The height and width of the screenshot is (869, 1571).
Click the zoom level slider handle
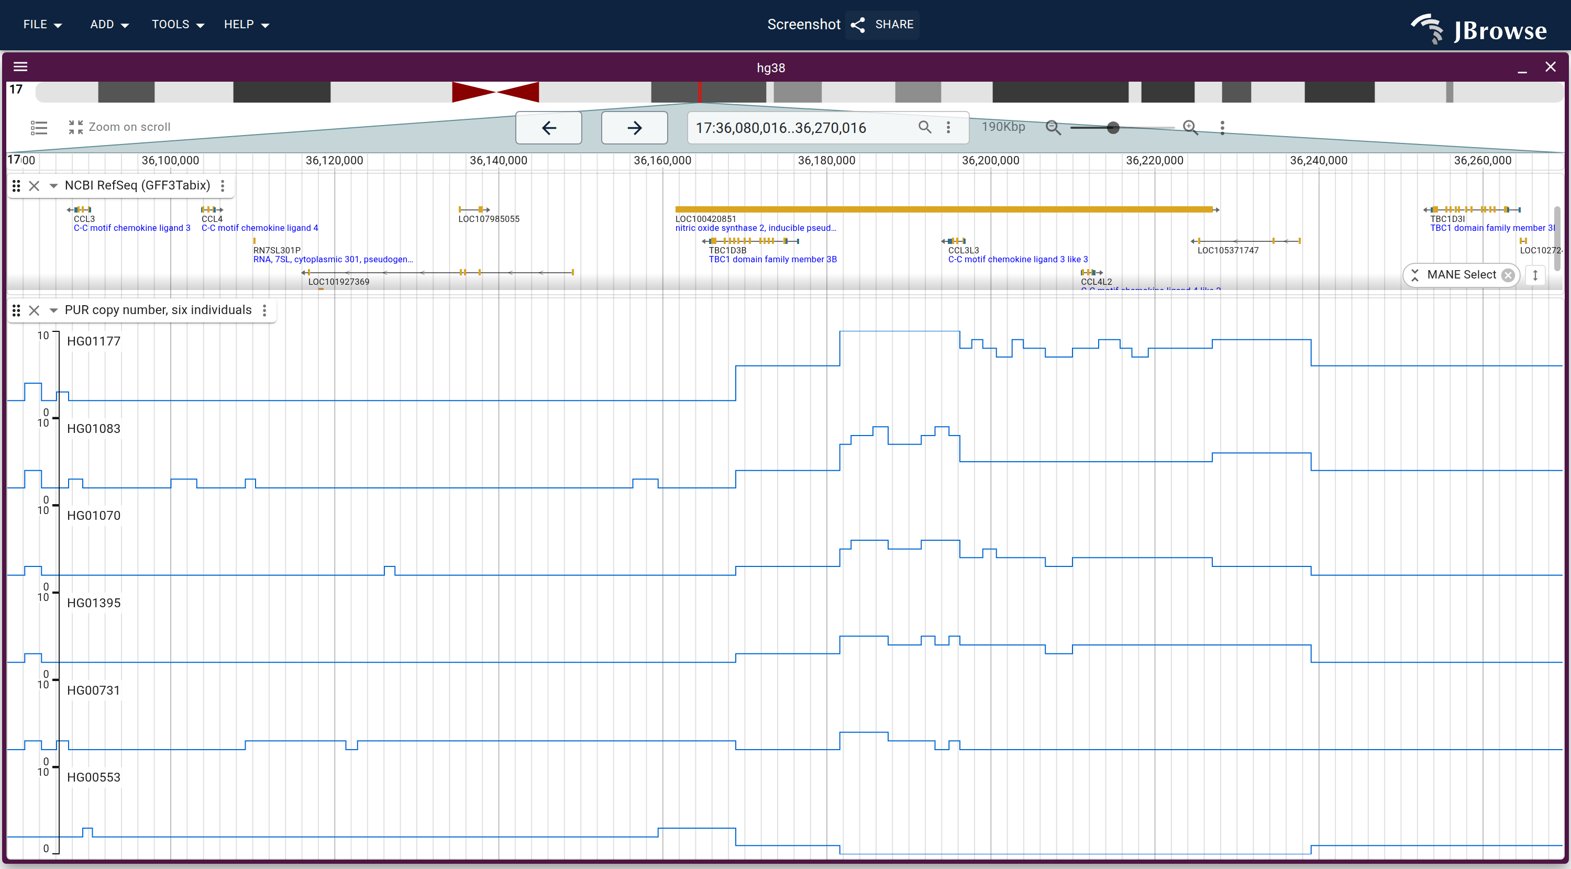point(1113,127)
